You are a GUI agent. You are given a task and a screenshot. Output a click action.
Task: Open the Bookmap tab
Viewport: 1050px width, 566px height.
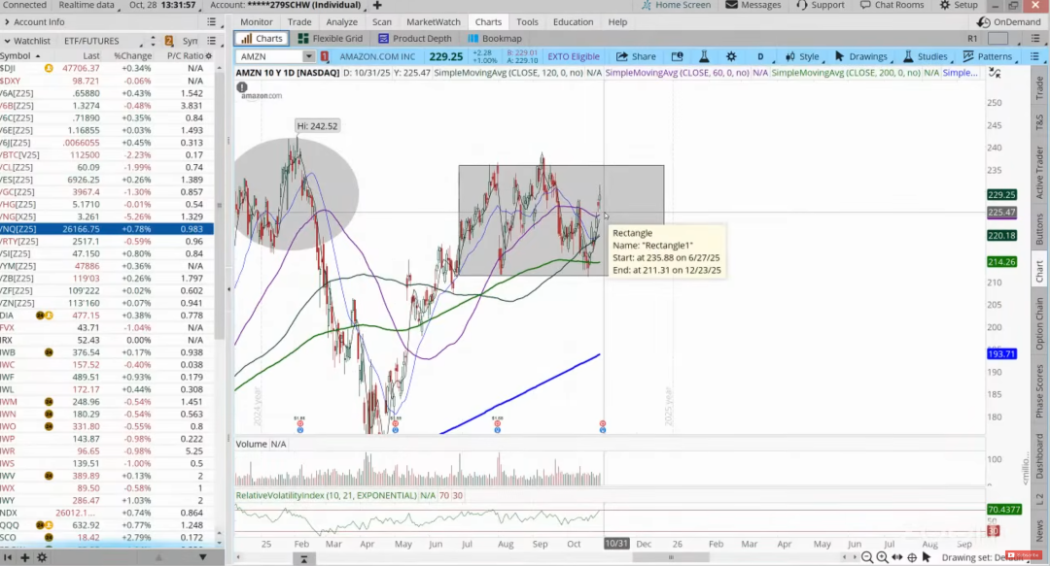point(495,39)
